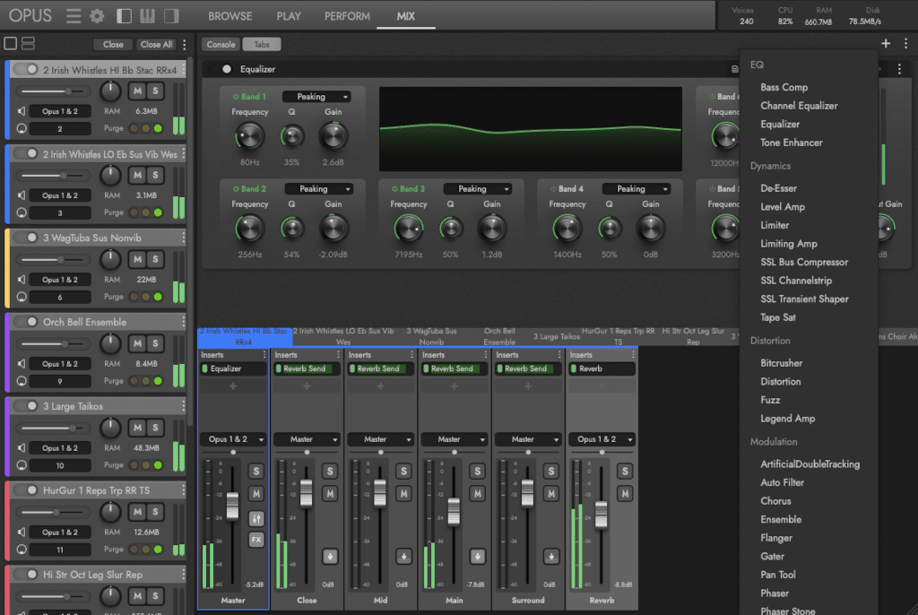This screenshot has width=918, height=615.
Task: Mute the Reverb mixer channel
Action: [625, 494]
